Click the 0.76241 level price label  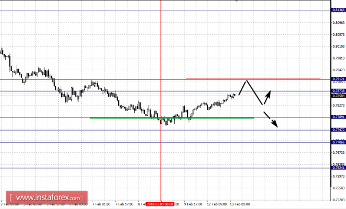(x=339, y=168)
